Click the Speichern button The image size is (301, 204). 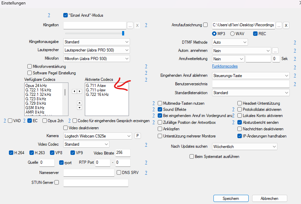[x=231, y=199]
